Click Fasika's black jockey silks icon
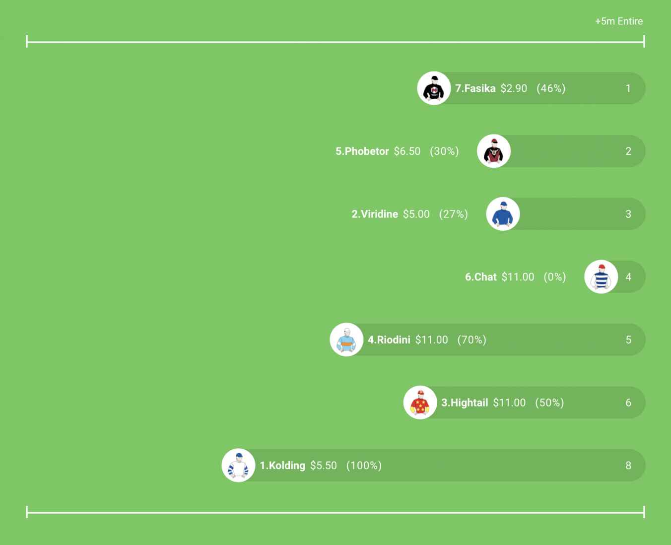 434,88
